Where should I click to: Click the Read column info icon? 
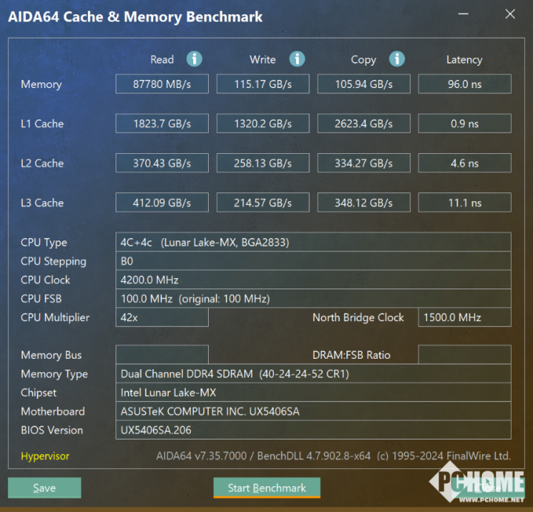coord(194,59)
